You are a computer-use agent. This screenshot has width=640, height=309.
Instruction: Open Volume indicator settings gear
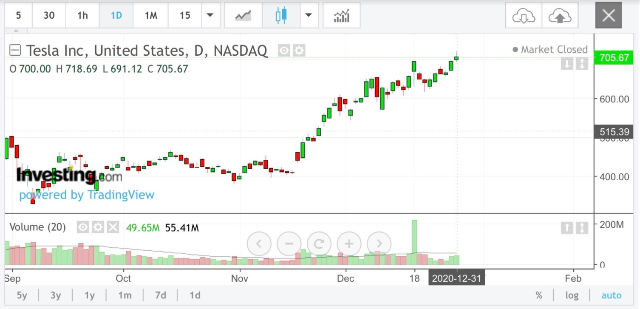click(x=98, y=227)
